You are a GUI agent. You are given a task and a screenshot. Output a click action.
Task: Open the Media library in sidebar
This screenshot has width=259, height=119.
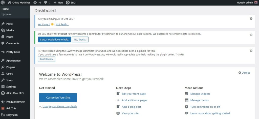pos(10,30)
